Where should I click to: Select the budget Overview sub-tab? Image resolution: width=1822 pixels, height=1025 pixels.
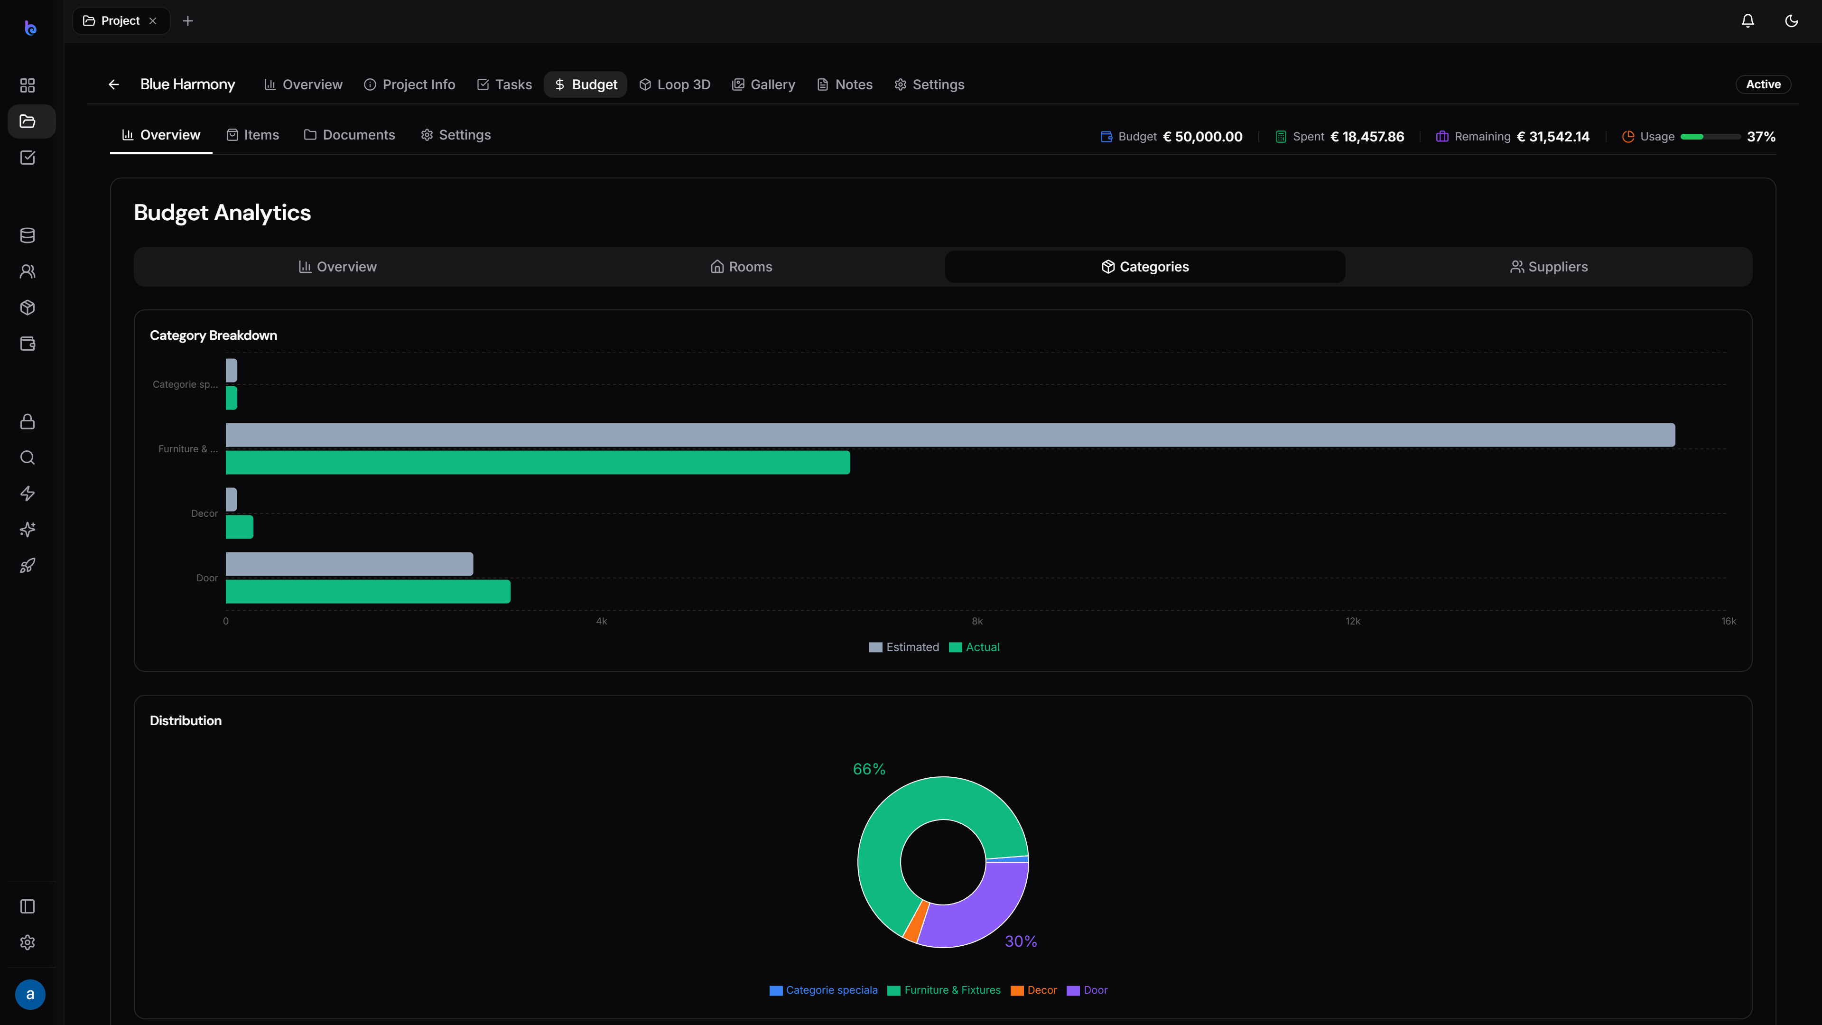pyautogui.click(x=161, y=134)
